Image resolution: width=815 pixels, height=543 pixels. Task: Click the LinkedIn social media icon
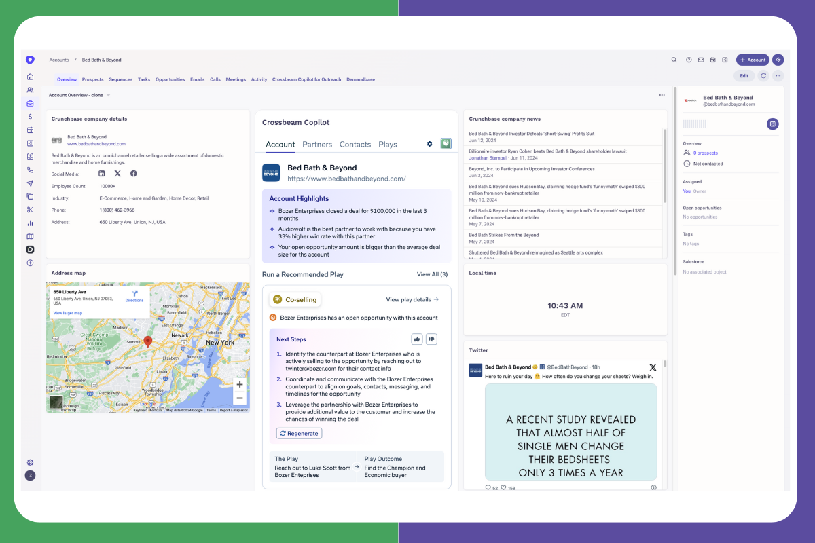point(102,174)
